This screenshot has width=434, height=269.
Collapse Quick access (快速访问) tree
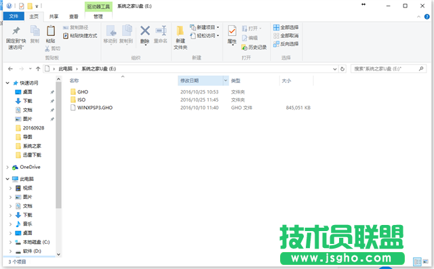[x=7, y=83]
